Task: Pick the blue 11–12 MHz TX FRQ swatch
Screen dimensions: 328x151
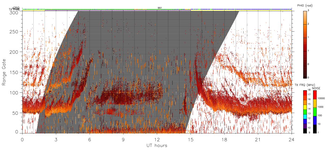Action: 305,121
